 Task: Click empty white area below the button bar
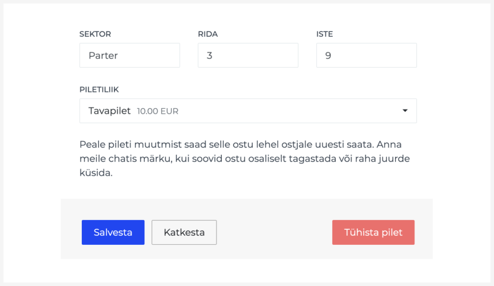(247, 270)
